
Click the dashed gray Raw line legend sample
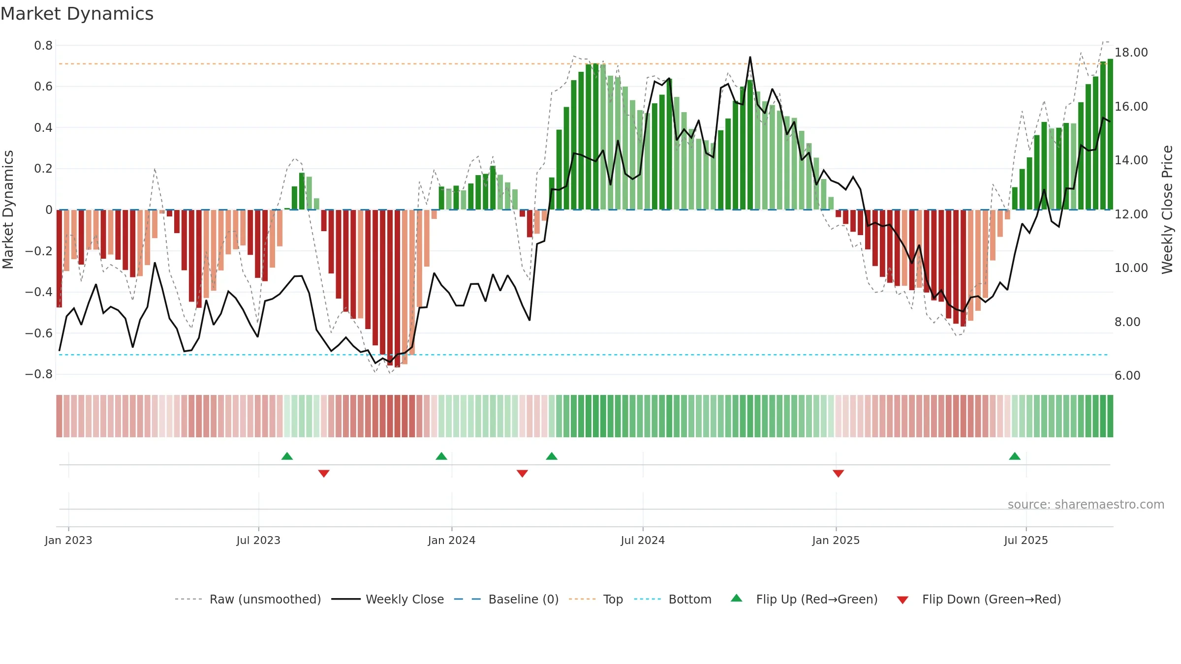pyautogui.click(x=188, y=599)
